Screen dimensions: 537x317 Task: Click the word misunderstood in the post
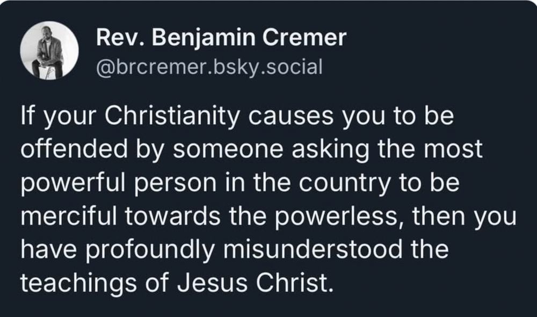pyautogui.click(x=313, y=249)
